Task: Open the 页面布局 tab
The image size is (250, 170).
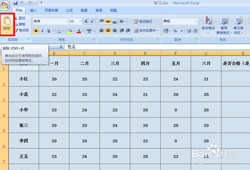Action: pyautogui.click(x=51, y=10)
